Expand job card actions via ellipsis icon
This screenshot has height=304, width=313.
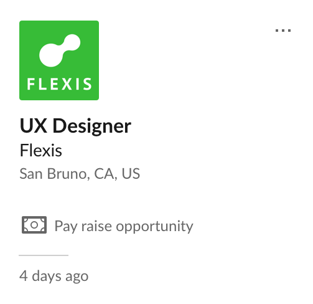click(283, 31)
